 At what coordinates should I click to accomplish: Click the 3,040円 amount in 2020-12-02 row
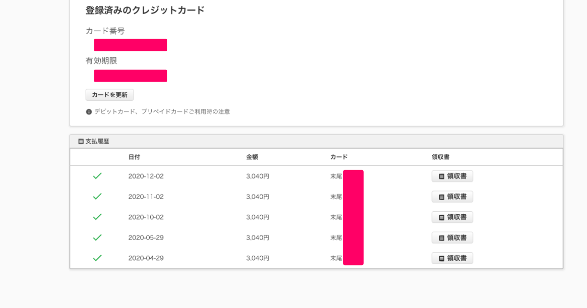pos(258,176)
